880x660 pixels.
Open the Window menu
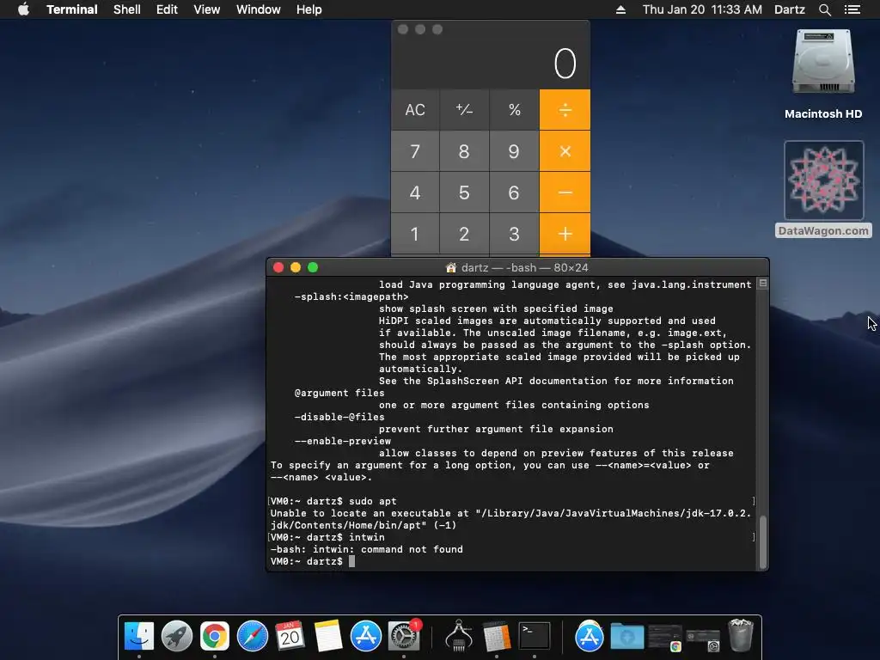click(x=258, y=9)
